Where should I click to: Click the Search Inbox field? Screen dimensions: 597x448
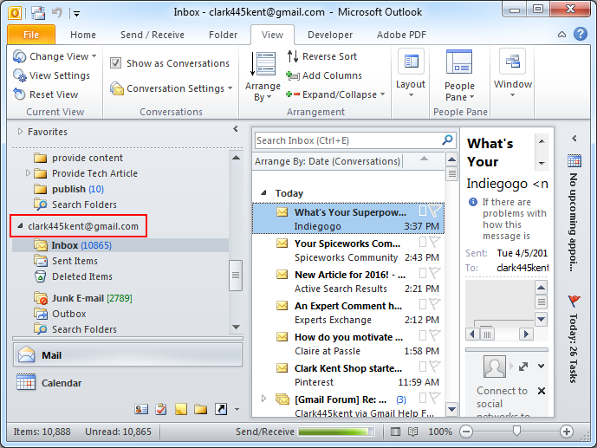(347, 140)
